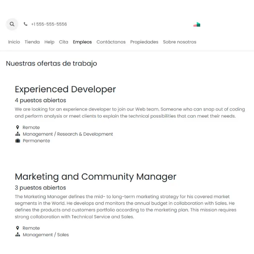This screenshot has width=254, height=254.
Task: Open the Inicio menu item
Action: pos(14,42)
